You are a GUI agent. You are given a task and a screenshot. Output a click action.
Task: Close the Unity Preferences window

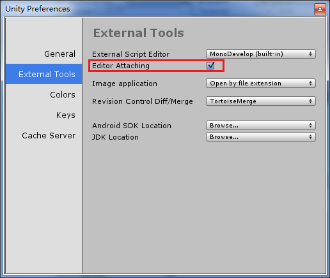point(320,9)
